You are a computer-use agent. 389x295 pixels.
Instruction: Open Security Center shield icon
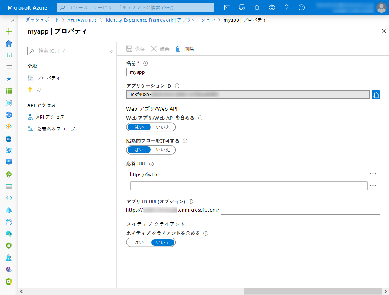point(9,246)
